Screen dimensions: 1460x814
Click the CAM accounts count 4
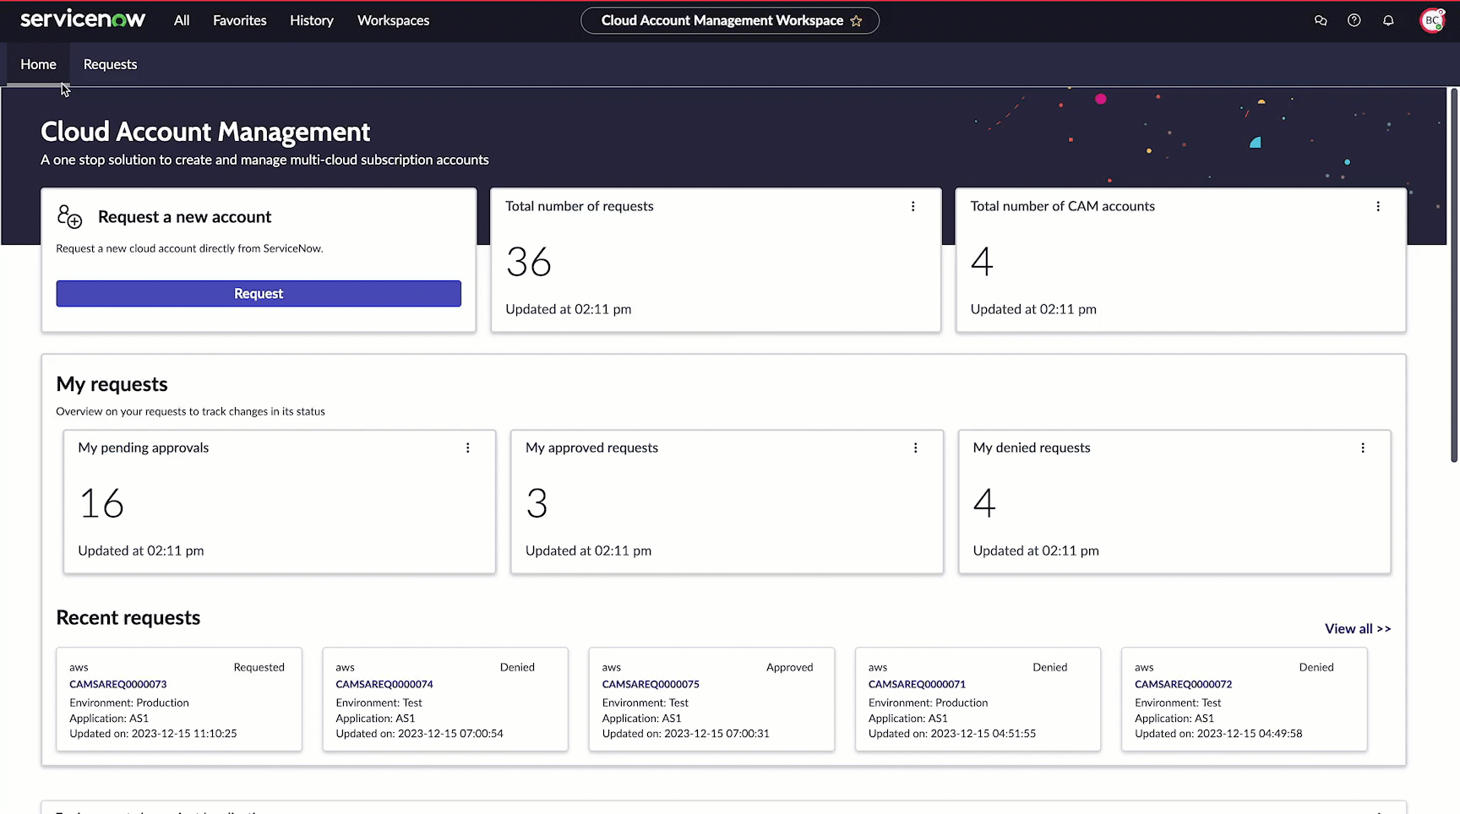point(982,262)
